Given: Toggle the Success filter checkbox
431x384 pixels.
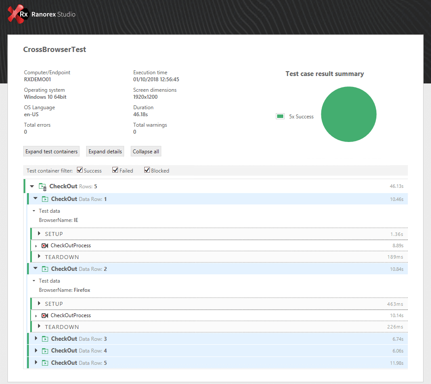Looking at the screenshot, I should click(80, 170).
